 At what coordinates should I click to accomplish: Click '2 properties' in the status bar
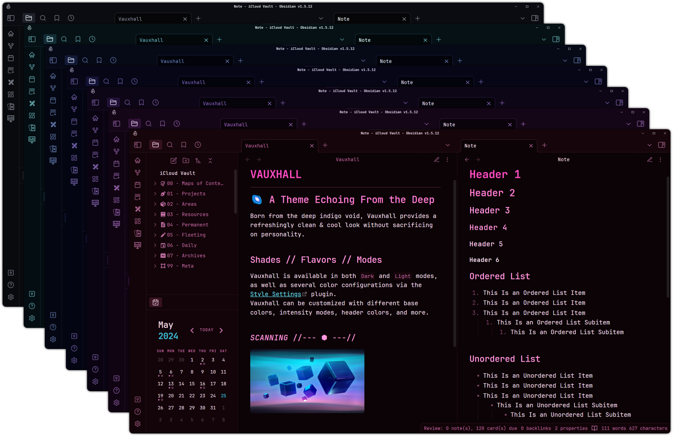[571, 428]
